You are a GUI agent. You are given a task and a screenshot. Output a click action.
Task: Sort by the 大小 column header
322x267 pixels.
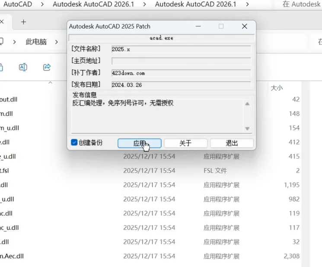(x=277, y=88)
